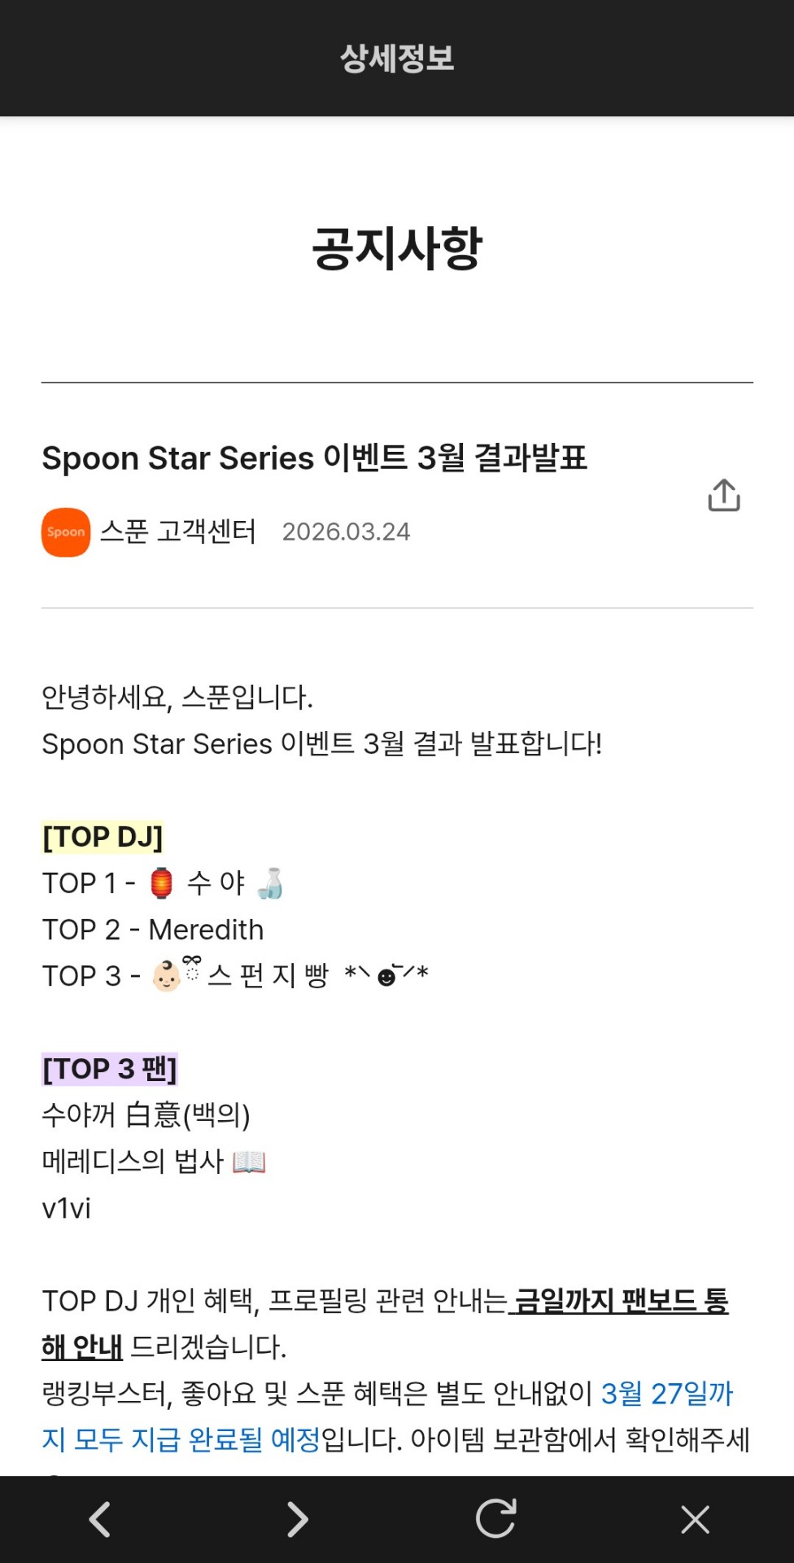Tap the open book emoji after 법사

(249, 1162)
